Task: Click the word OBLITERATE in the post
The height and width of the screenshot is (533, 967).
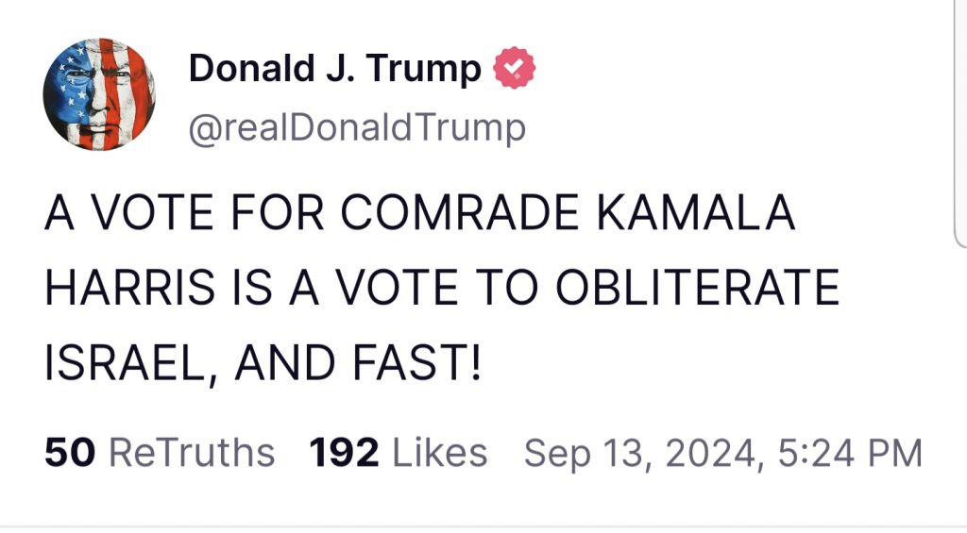Action: click(698, 287)
